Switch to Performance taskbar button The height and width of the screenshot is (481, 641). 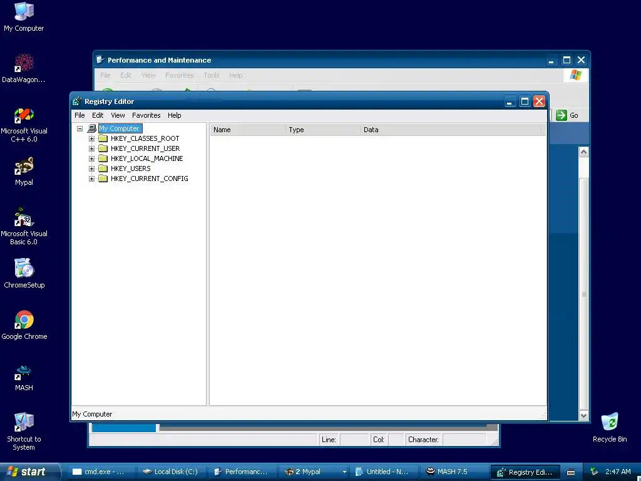242,472
